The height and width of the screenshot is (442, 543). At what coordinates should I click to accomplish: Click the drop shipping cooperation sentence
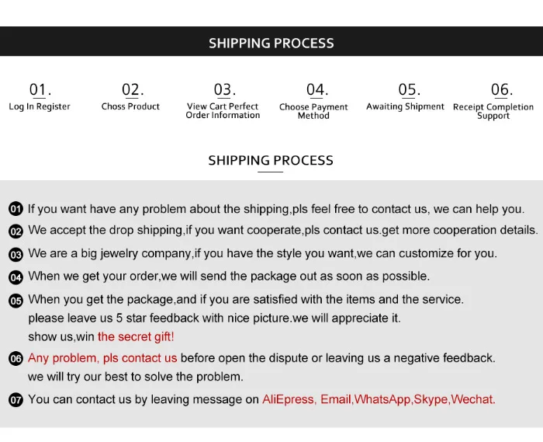(283, 230)
